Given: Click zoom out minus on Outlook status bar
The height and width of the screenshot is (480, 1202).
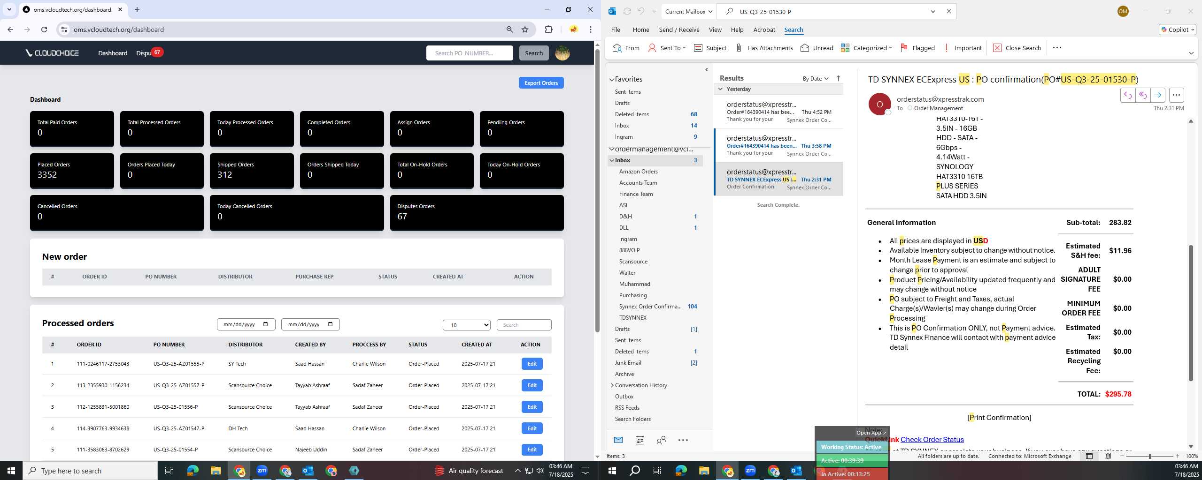Looking at the screenshot, I should [1122, 456].
